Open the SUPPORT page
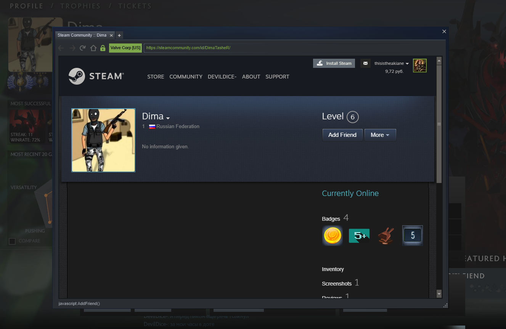 pyautogui.click(x=277, y=77)
